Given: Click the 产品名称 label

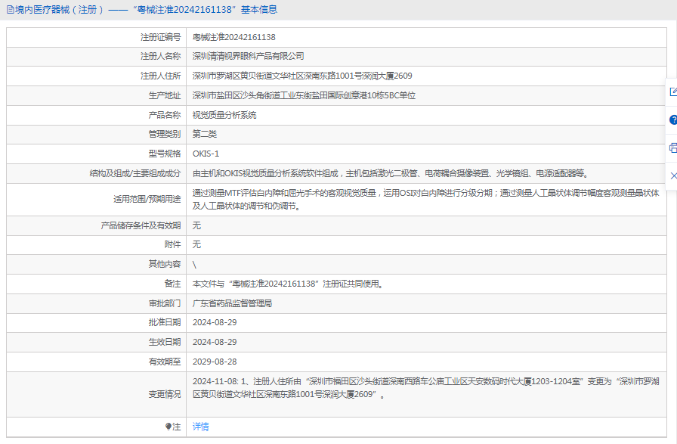Looking at the screenshot, I should pyautogui.click(x=165, y=115).
